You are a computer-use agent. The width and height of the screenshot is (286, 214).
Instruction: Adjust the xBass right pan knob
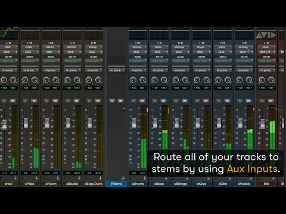164,80
